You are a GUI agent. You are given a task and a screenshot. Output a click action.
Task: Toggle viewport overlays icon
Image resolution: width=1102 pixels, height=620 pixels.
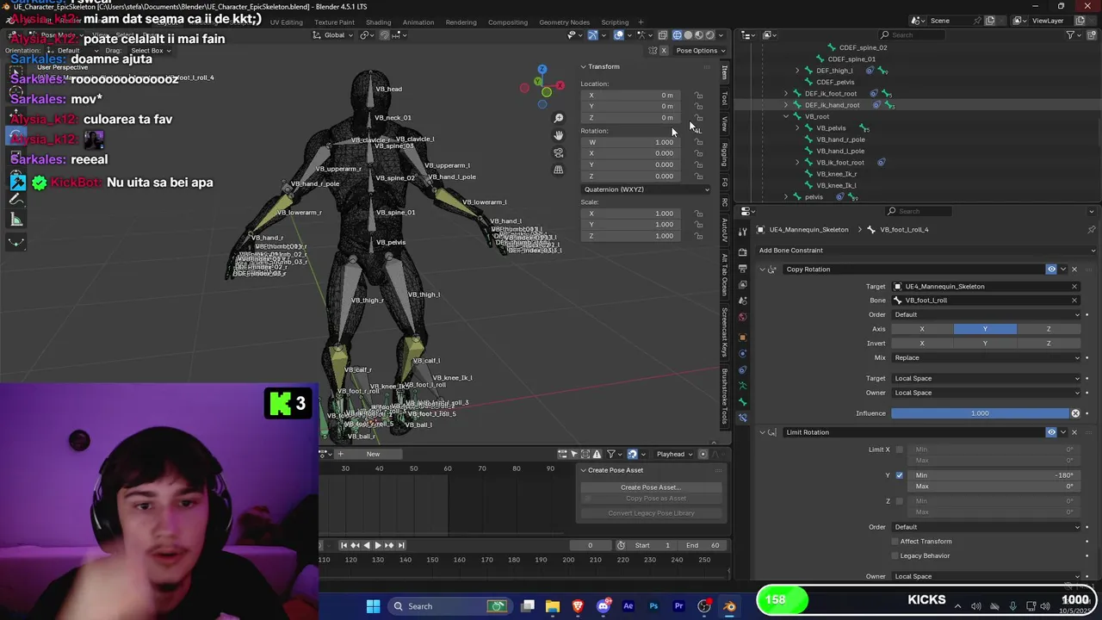(619, 35)
